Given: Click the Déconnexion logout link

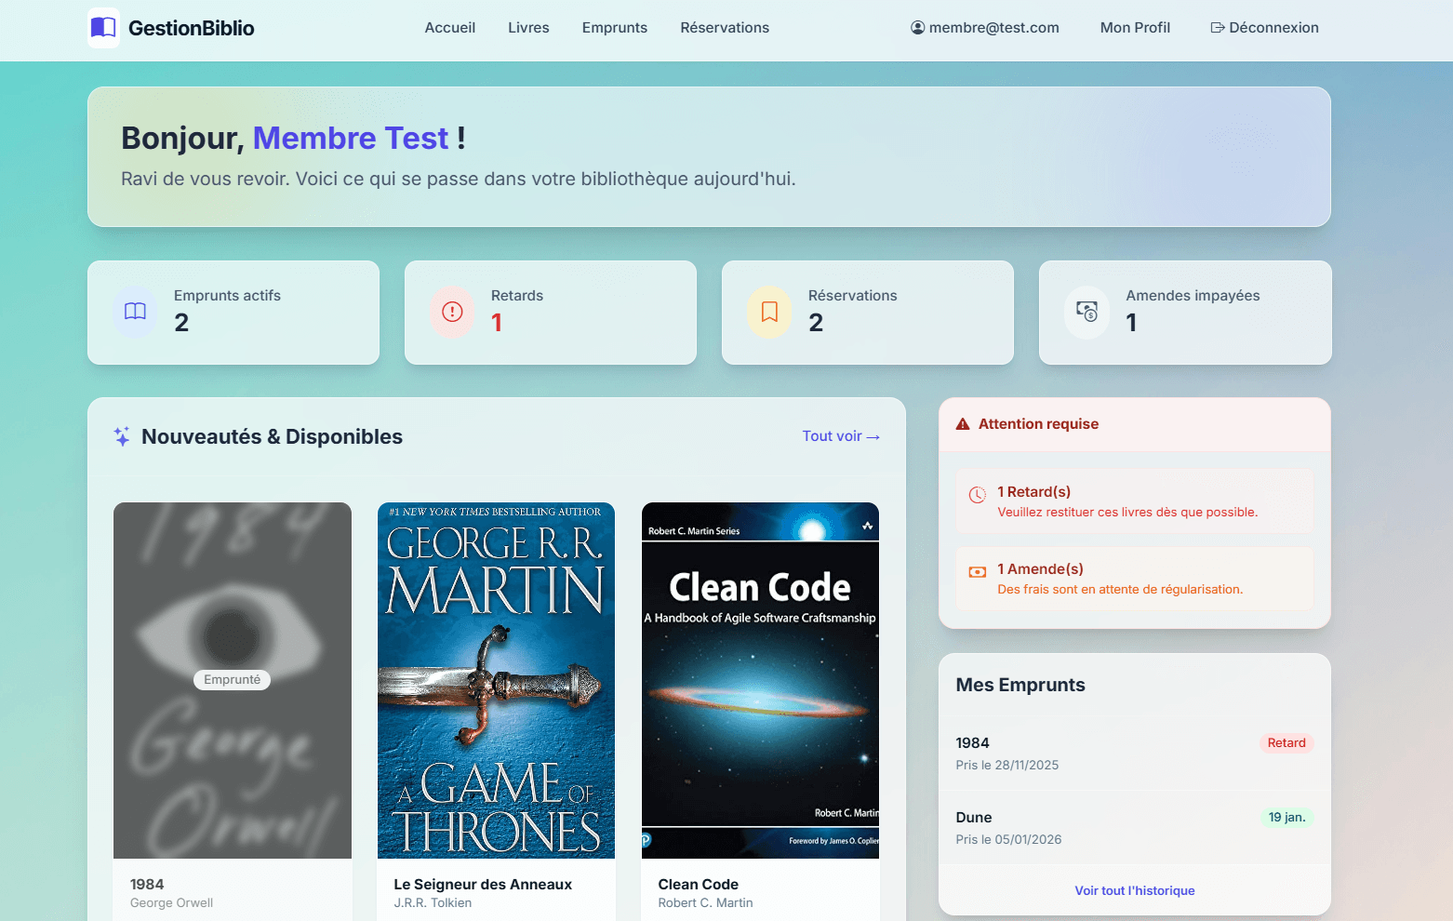Looking at the screenshot, I should (x=1264, y=28).
